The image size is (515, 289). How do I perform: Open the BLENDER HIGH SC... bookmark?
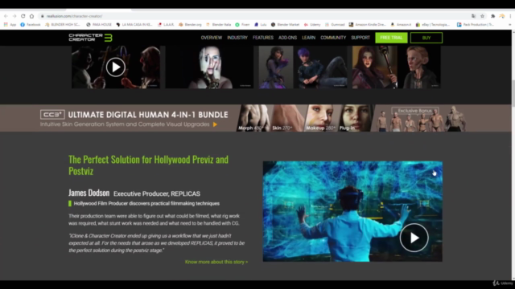[x=63, y=25]
